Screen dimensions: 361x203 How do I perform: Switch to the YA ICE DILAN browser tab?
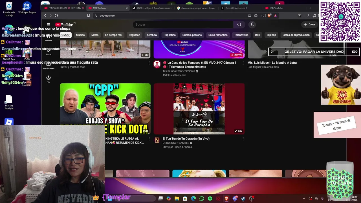(x=64, y=8)
